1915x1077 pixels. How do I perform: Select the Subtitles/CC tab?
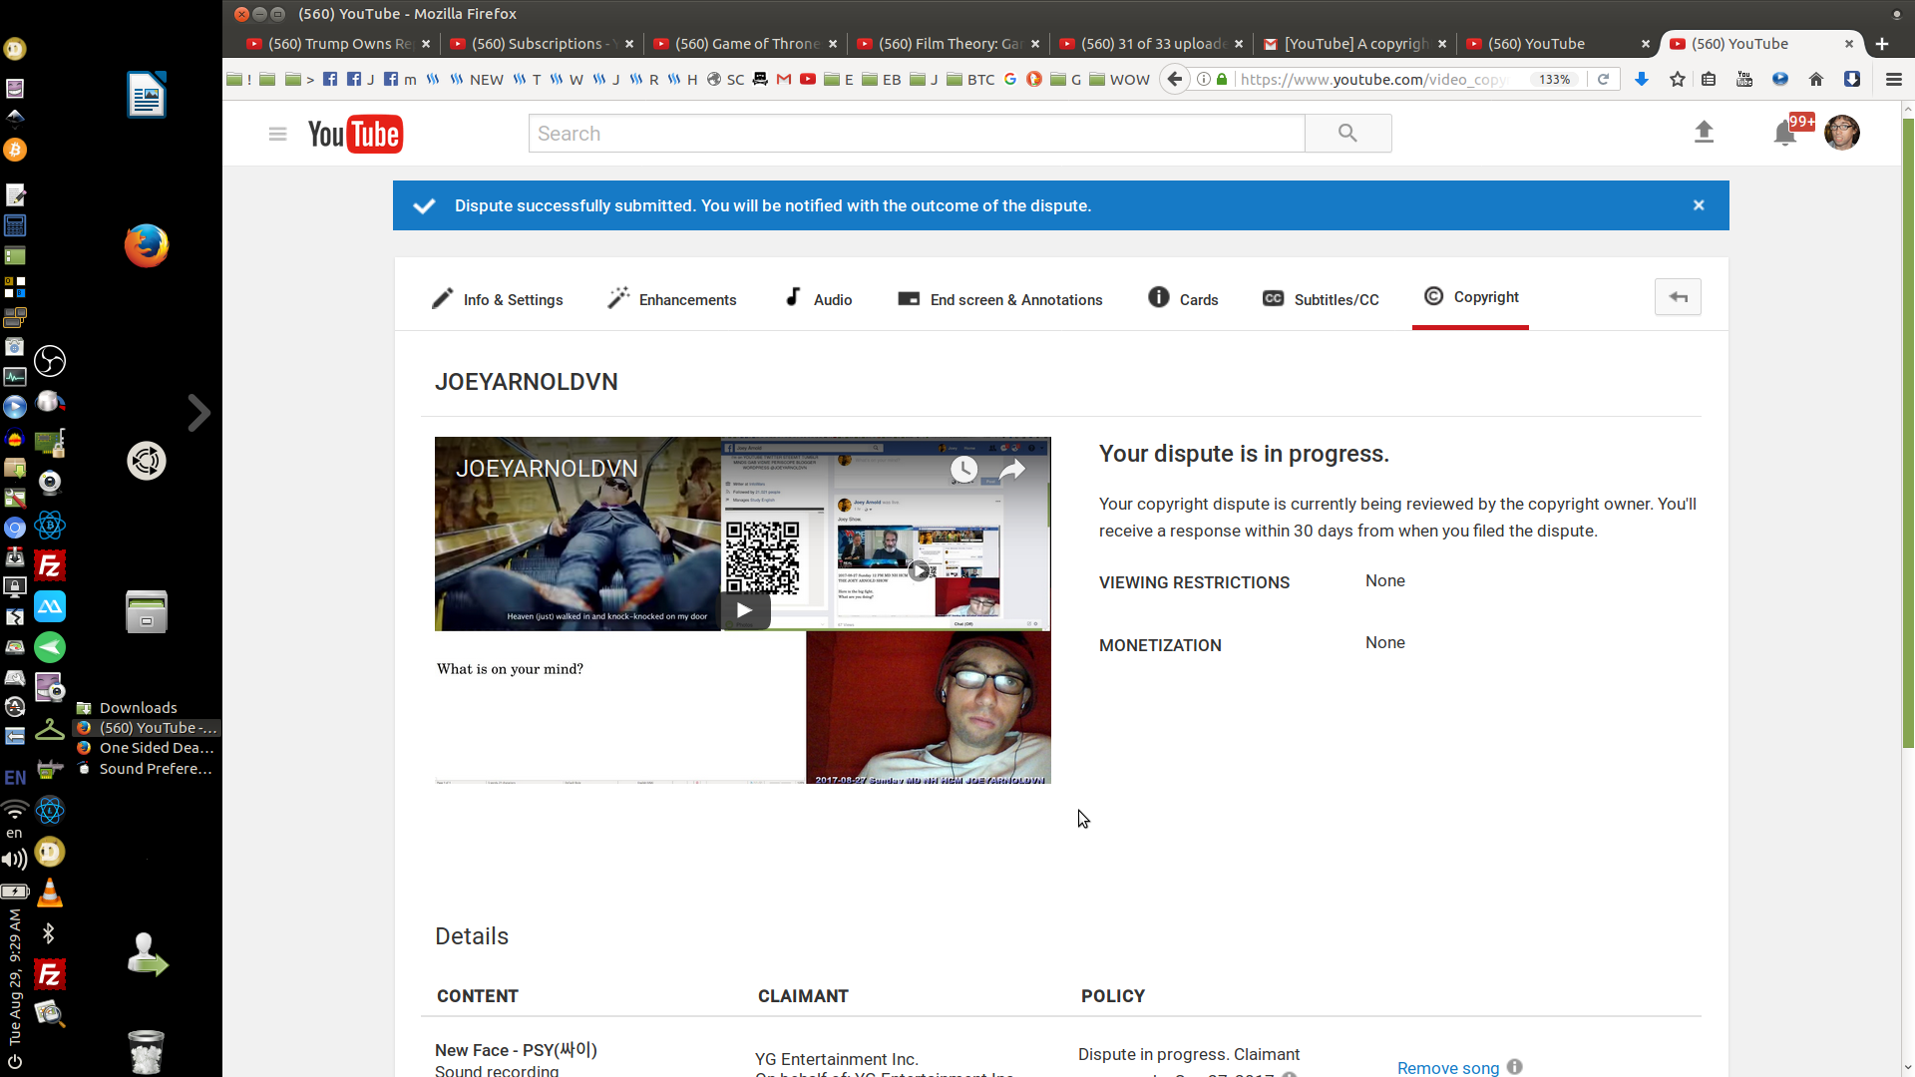point(1321,299)
